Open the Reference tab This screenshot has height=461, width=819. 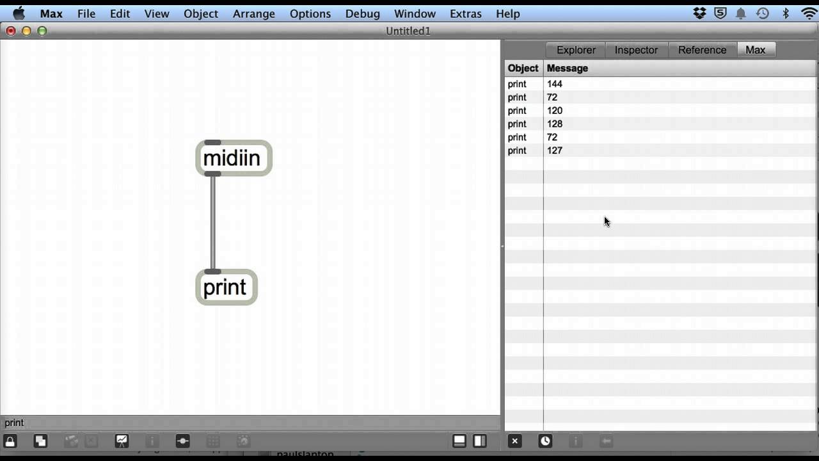coord(702,50)
